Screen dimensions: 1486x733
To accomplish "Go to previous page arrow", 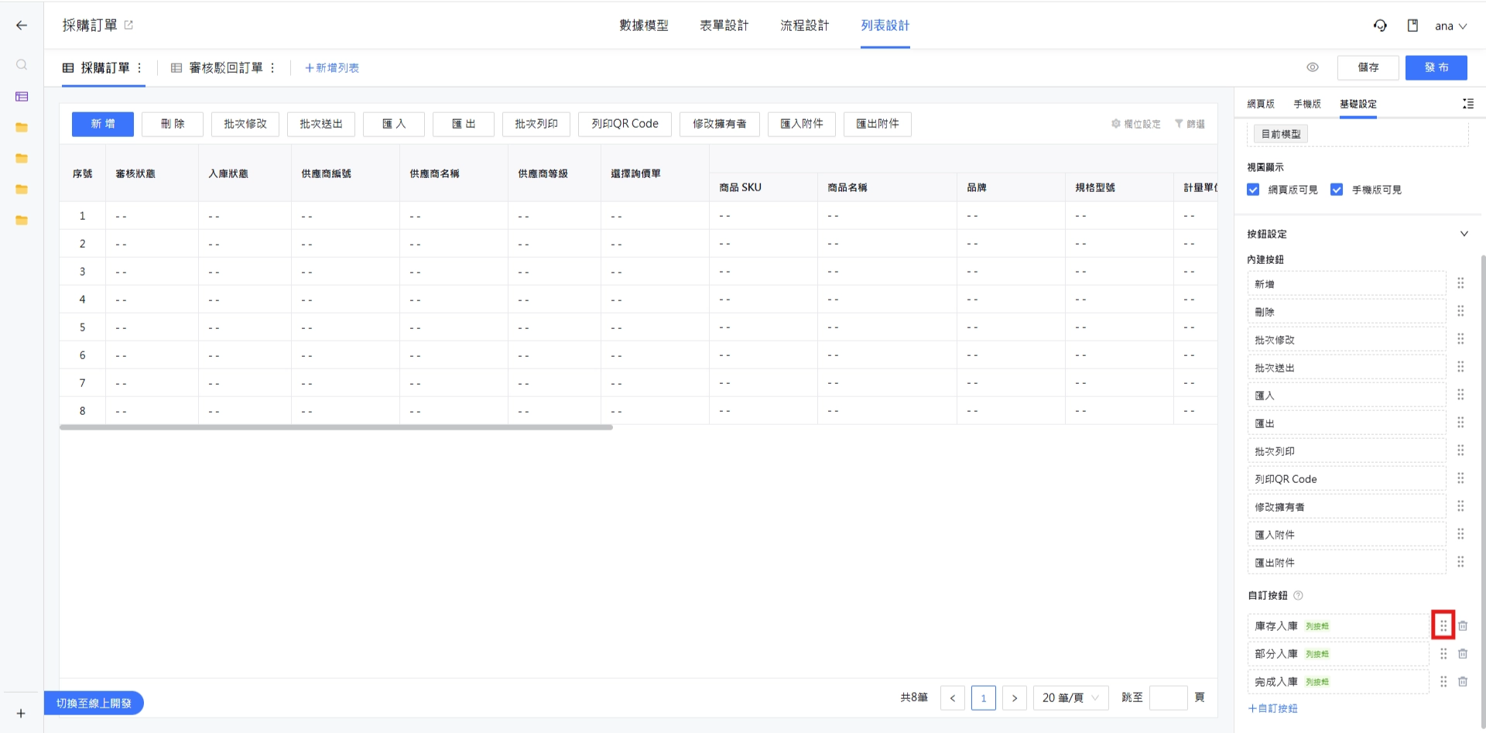I will pyautogui.click(x=953, y=698).
